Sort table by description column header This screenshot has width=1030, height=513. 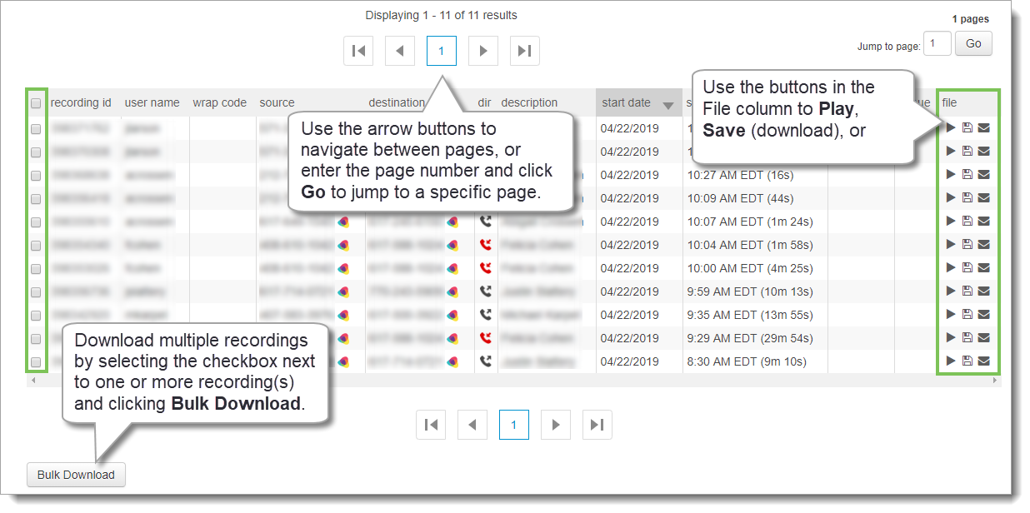pos(529,103)
